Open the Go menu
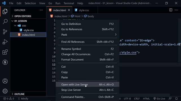Screen dimensions: 181x101 coord(50,3)
